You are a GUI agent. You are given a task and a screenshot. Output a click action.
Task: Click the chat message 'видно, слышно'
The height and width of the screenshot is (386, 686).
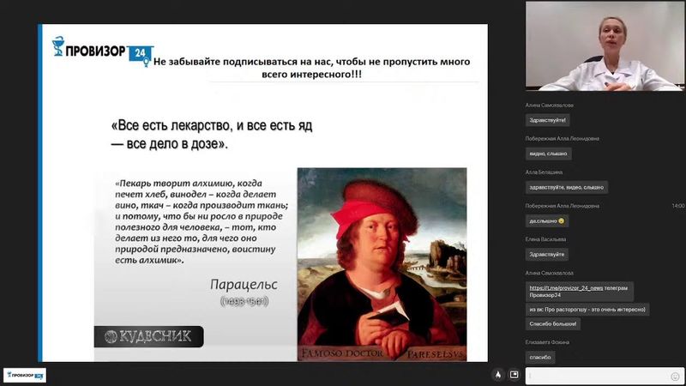548,154
